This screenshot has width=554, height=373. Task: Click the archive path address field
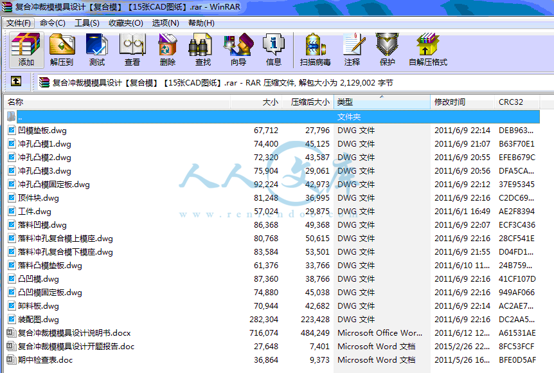tap(295, 83)
